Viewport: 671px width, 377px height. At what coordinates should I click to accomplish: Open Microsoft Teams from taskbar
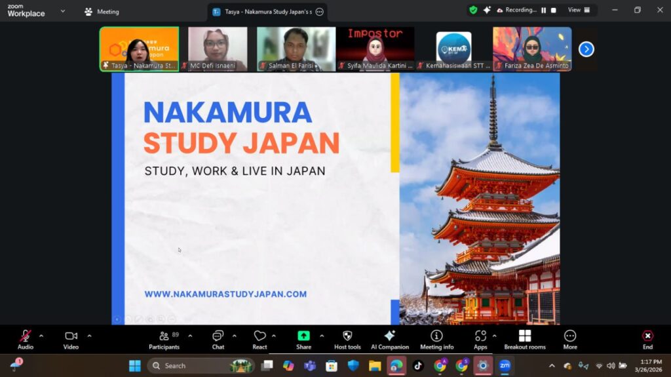pyautogui.click(x=310, y=365)
